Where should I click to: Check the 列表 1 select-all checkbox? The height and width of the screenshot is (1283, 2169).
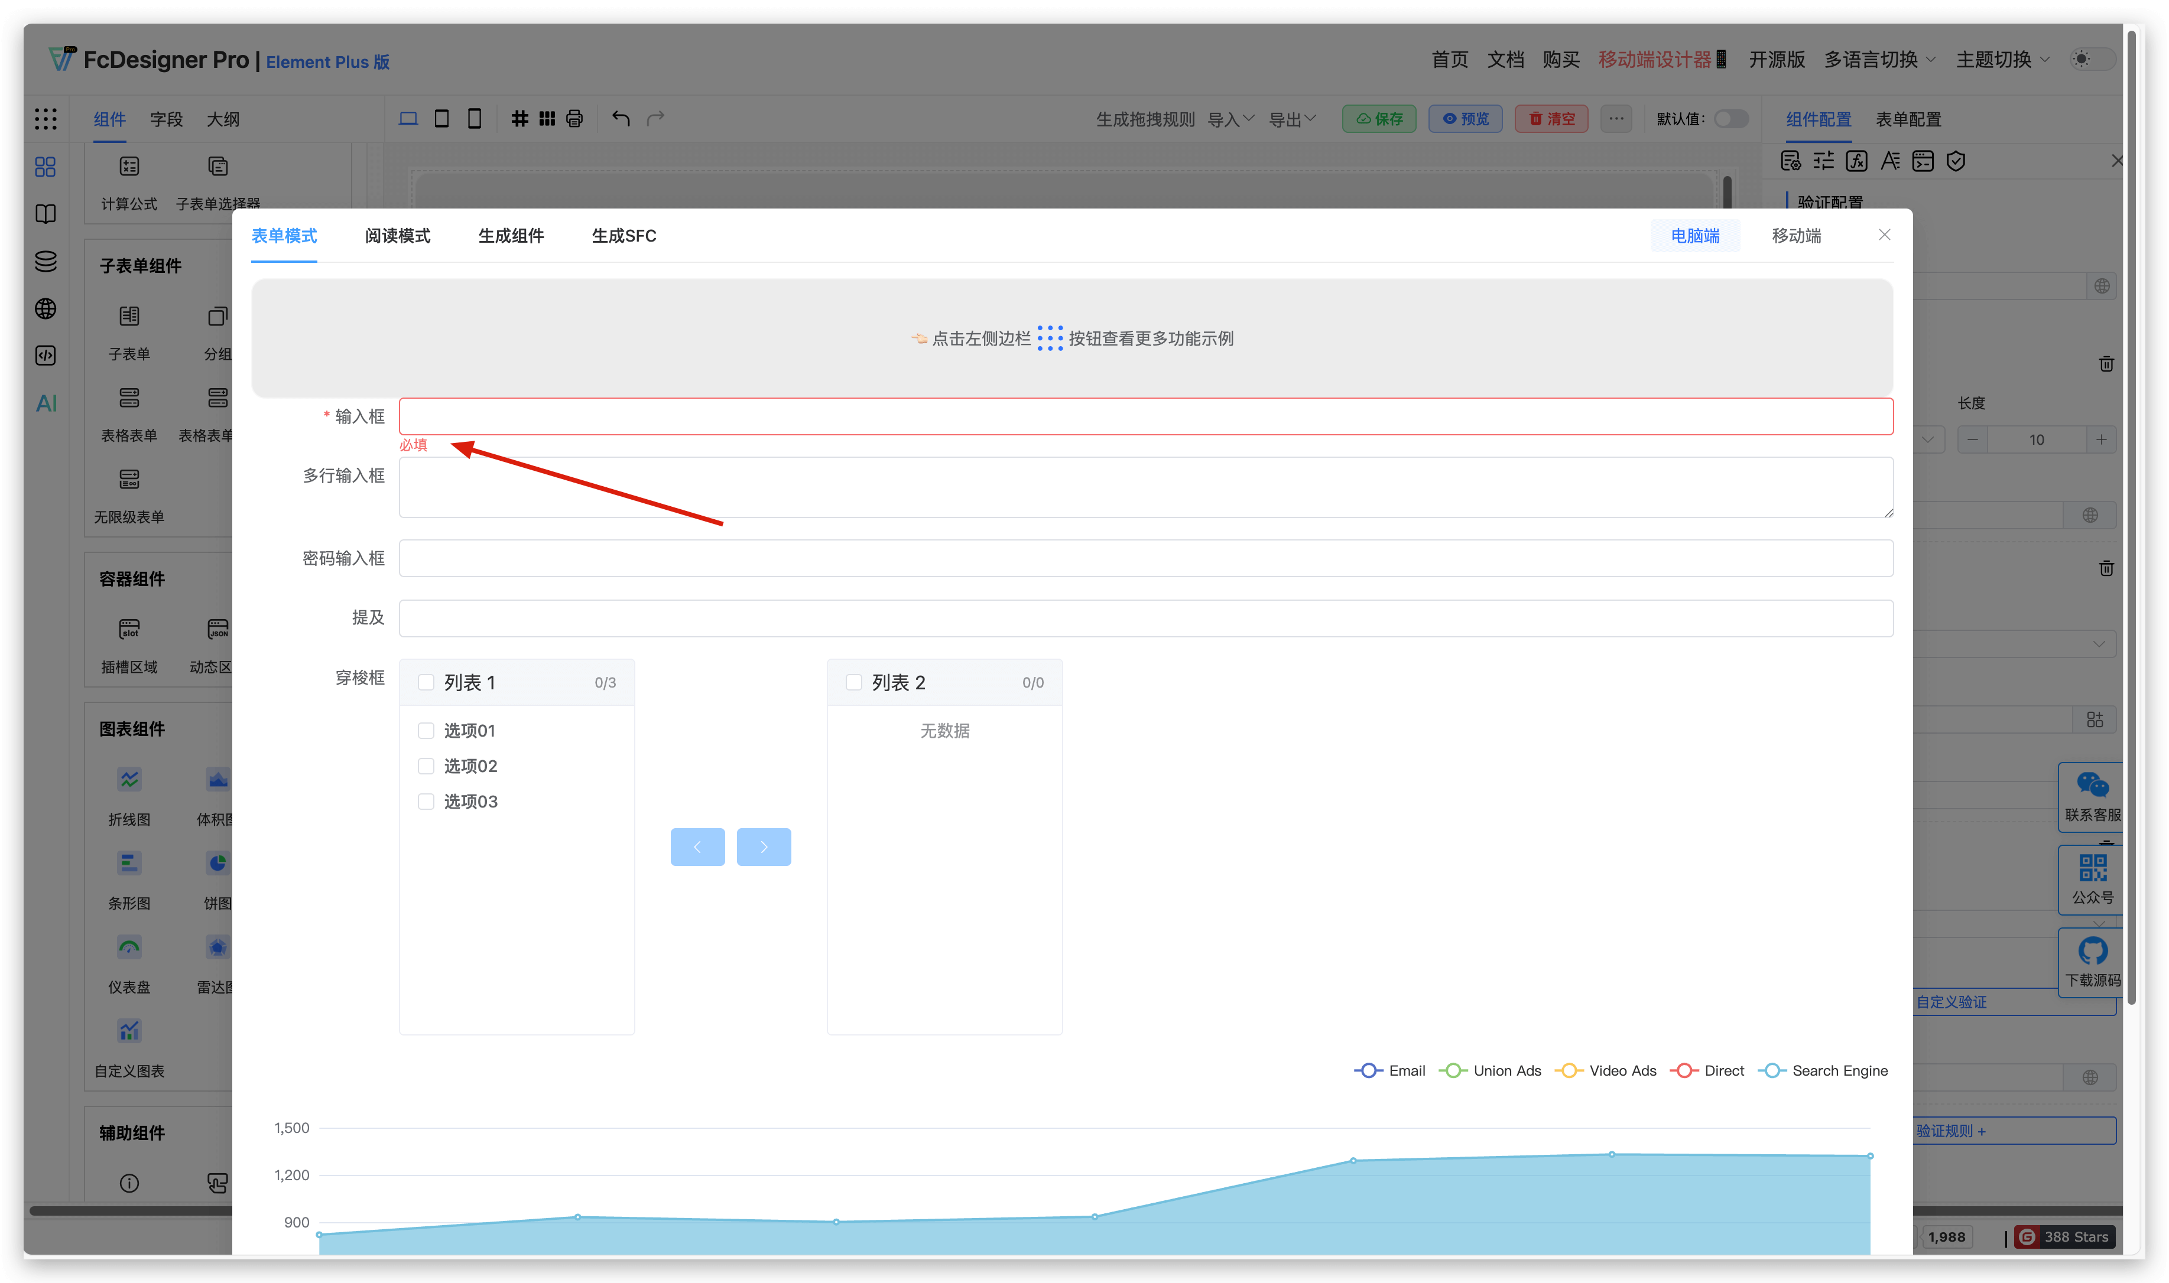click(x=426, y=682)
